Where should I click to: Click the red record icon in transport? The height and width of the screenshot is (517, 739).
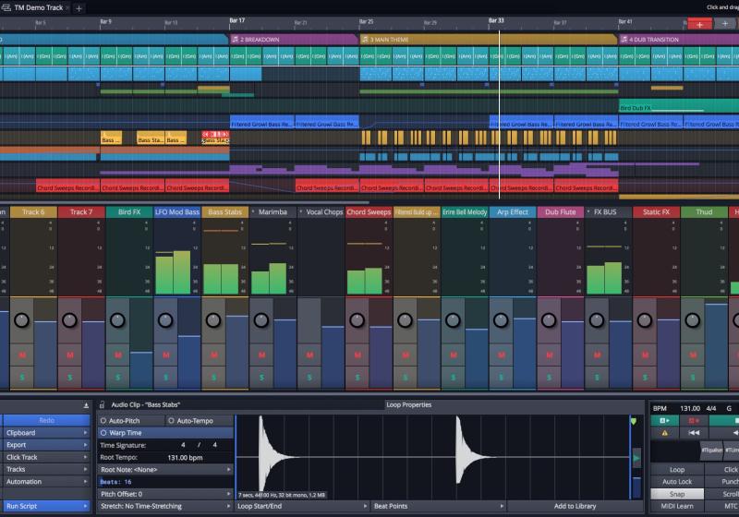pyautogui.click(x=694, y=420)
